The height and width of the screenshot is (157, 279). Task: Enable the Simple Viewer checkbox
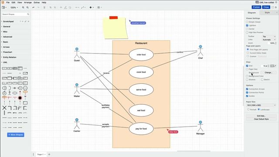coord(247,22)
